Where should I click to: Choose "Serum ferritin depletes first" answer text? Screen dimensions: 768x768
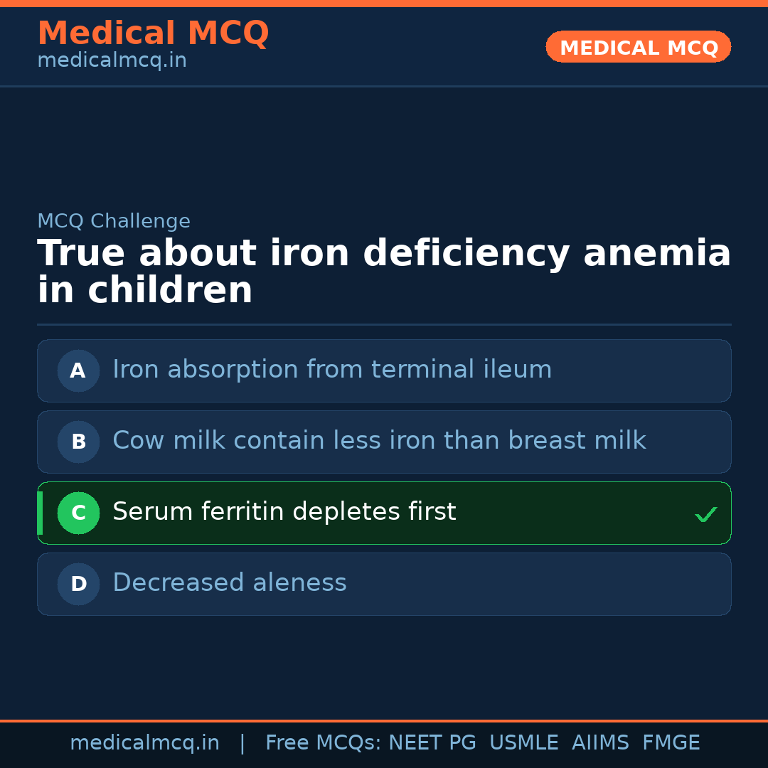tap(284, 512)
